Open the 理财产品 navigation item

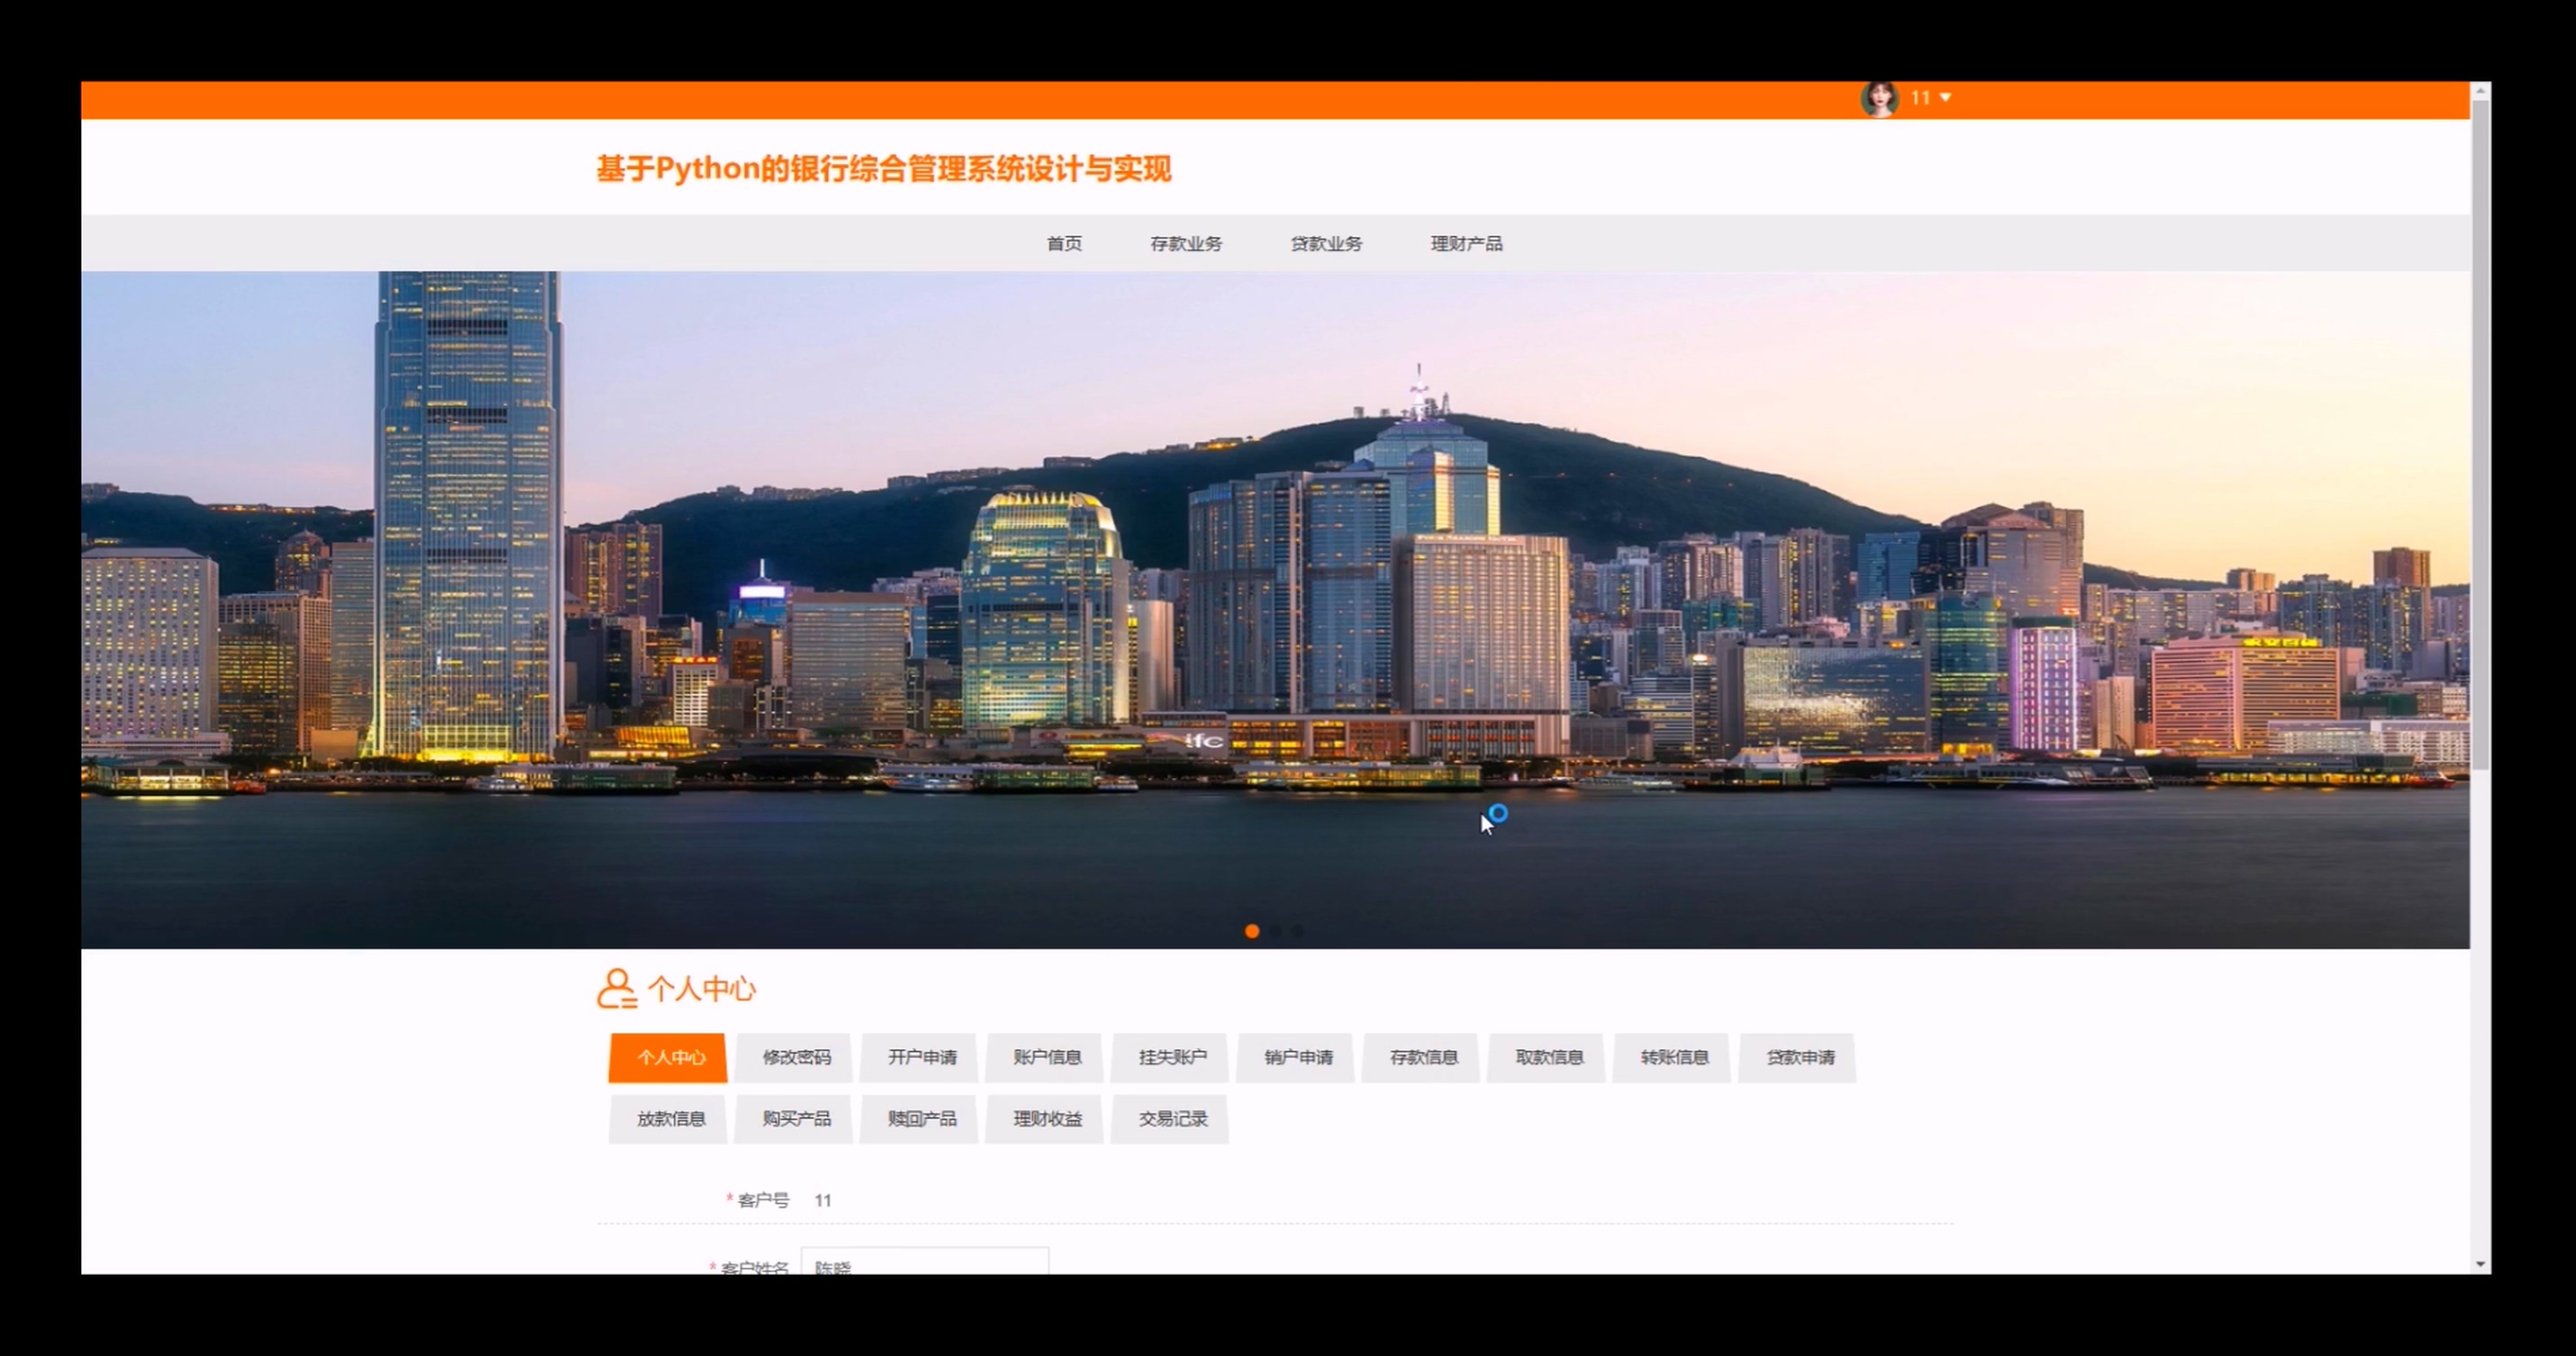[1466, 243]
